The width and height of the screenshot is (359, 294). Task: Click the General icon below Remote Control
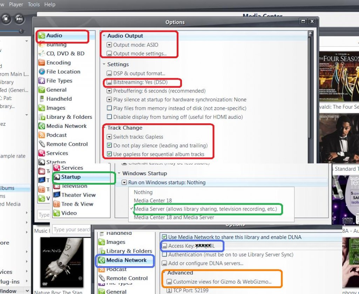click(101, 292)
